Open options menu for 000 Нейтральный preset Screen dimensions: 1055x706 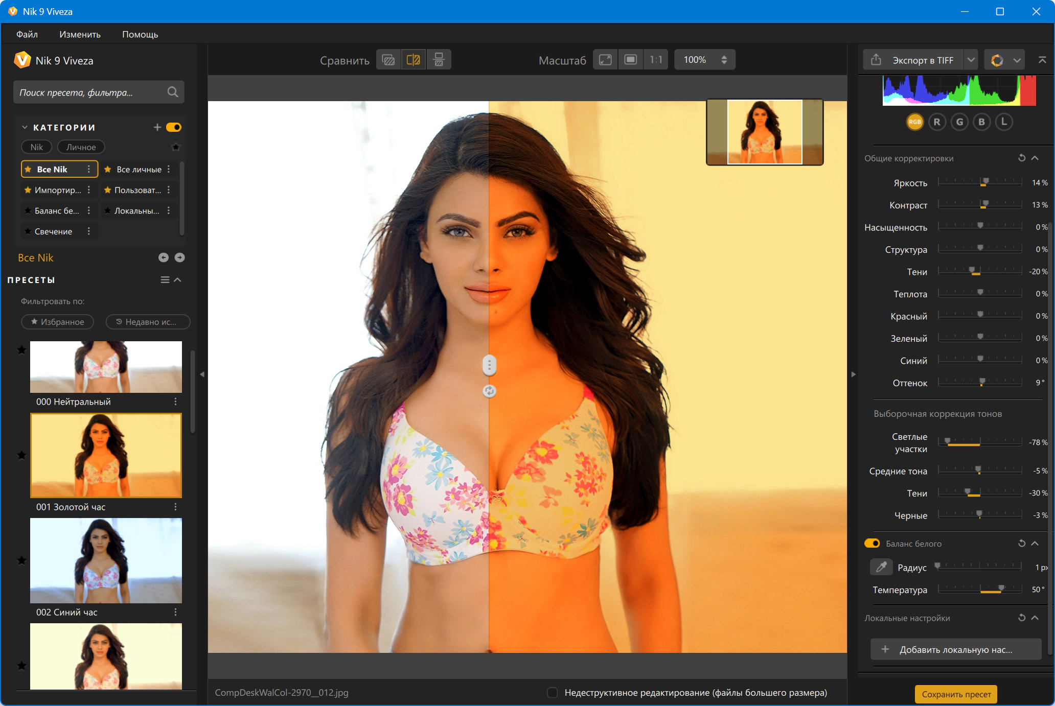(175, 402)
